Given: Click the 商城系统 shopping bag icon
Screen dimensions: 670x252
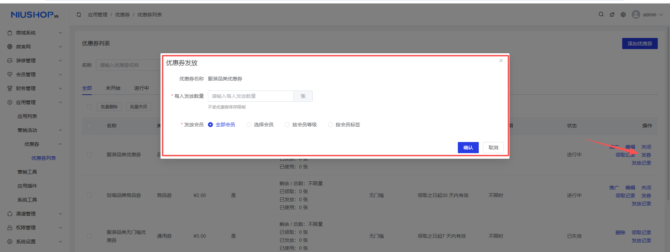Looking at the screenshot, I should coord(10,33).
